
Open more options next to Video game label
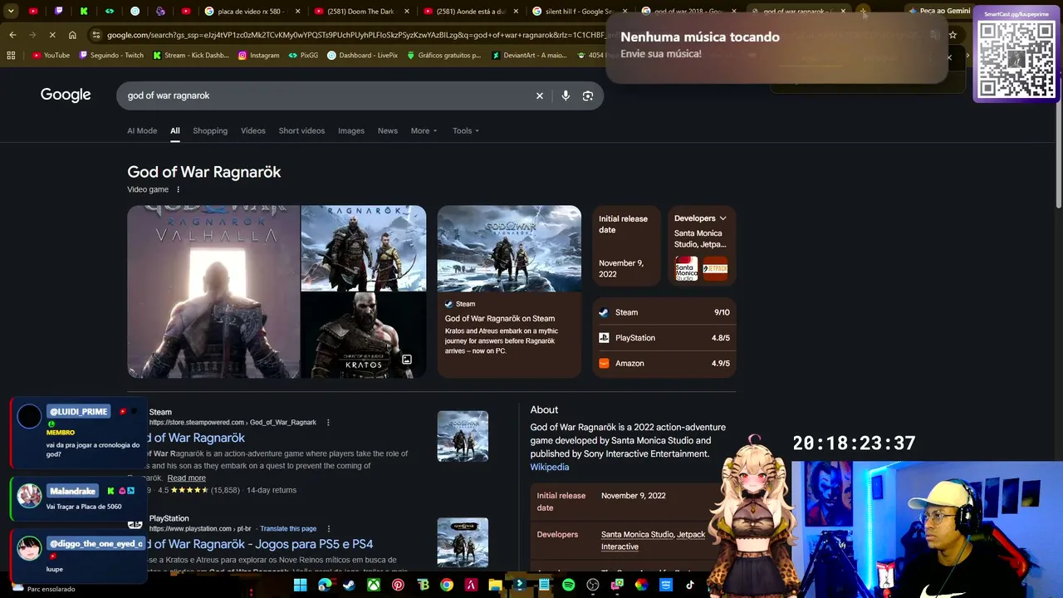click(178, 189)
